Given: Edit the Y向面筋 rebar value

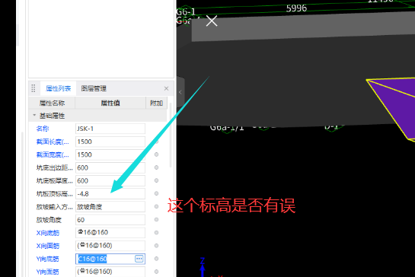Looking at the screenshot, I should [x=110, y=272].
